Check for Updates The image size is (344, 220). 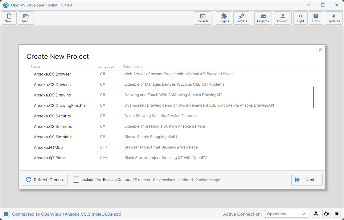(334, 18)
